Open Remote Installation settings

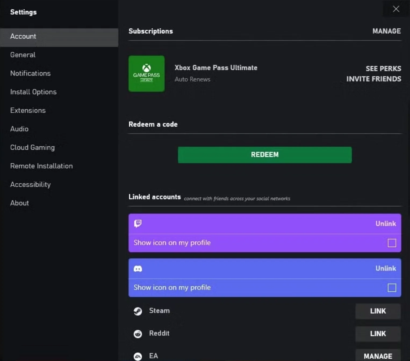[59, 166]
